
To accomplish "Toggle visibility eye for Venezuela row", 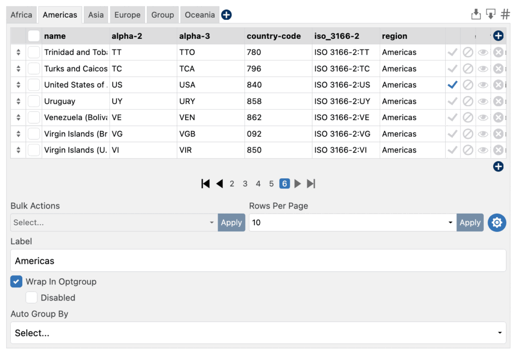I will click(x=483, y=117).
